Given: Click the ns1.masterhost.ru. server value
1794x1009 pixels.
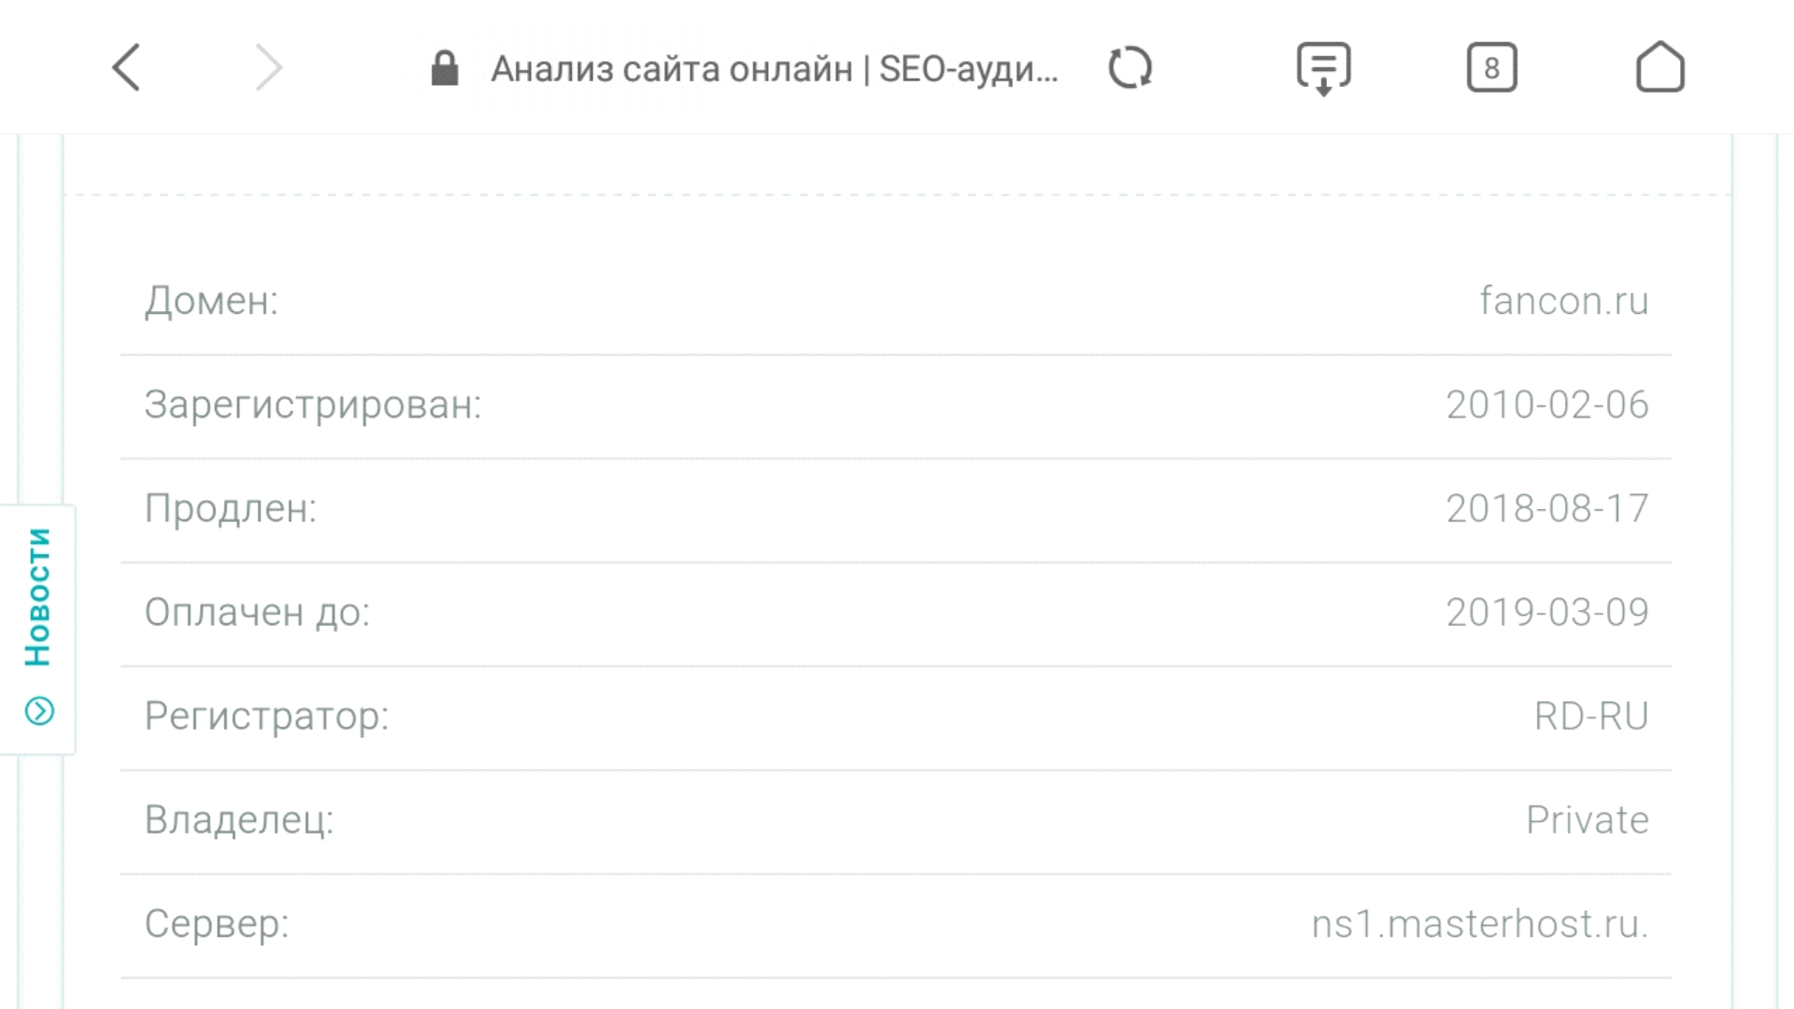Looking at the screenshot, I should coord(1479,923).
